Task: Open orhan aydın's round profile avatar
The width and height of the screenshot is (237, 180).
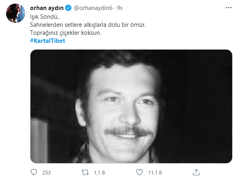Action: pos(16,13)
